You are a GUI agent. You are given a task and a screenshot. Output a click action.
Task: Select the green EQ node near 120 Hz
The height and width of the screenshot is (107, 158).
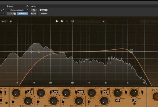(39, 52)
